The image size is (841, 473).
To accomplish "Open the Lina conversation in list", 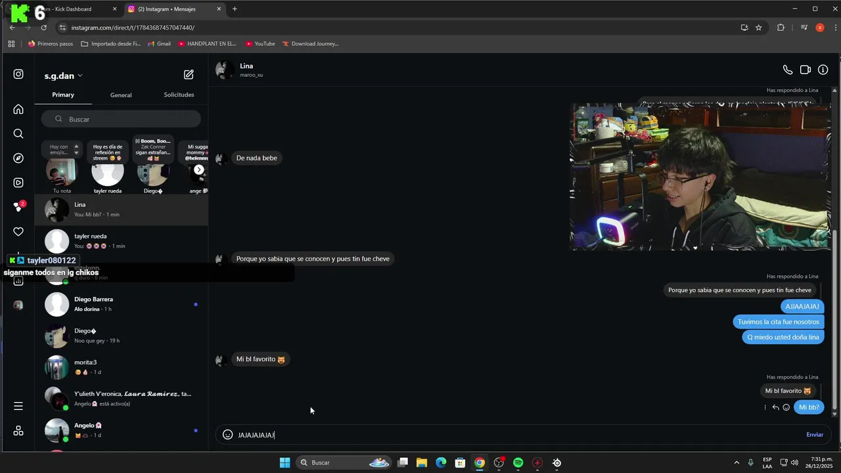I will (122, 210).
